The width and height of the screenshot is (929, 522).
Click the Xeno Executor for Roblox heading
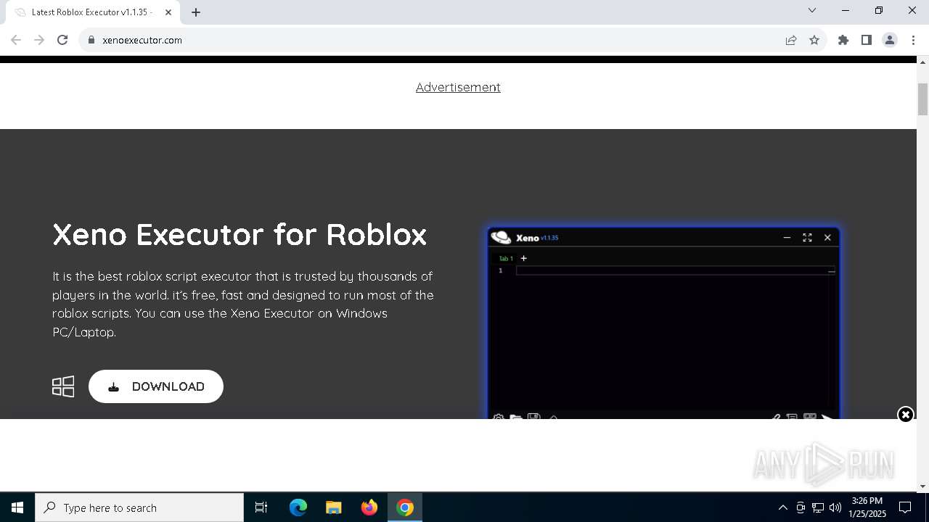[240, 235]
